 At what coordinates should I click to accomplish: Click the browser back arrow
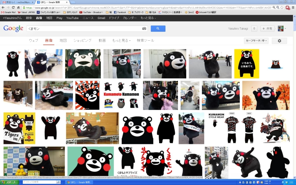3,7
